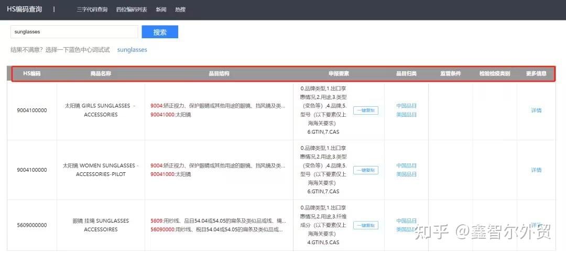Copy declaration elements for 眼镜 挂绳 row
Image resolution: width=566 pixels, height=255 pixels.
(x=366, y=225)
